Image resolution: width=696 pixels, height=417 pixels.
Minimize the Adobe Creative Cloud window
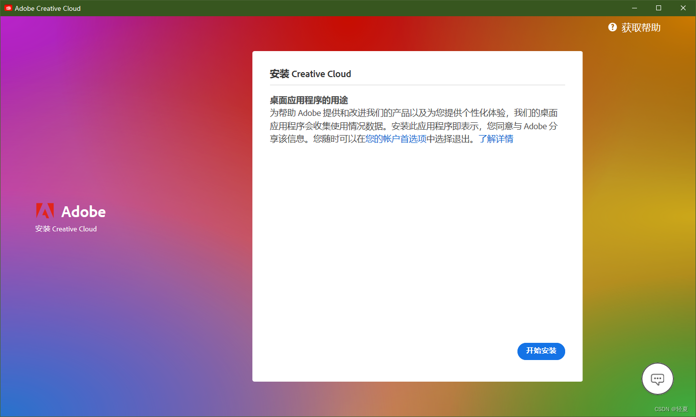coord(635,8)
